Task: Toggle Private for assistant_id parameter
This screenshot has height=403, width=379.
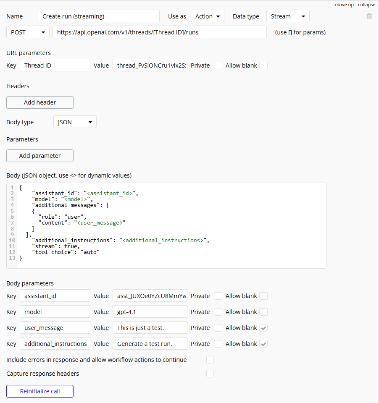Action: (x=218, y=296)
